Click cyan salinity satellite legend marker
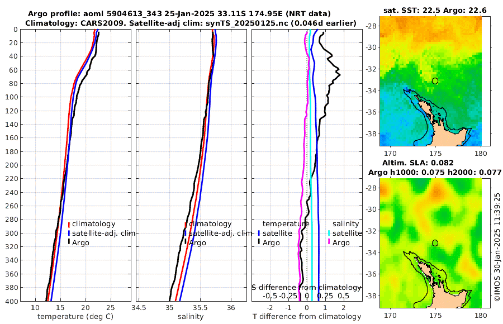Image resolution: width=503 pixels, height=324 pixels. tap(329, 233)
